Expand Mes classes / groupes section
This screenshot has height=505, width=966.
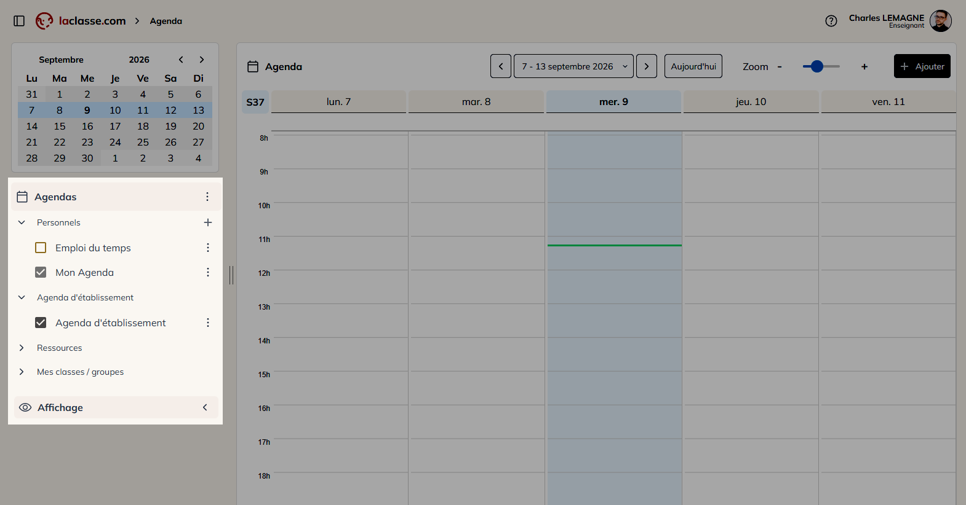point(22,372)
